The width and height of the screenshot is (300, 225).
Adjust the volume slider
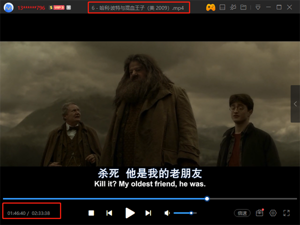(x=185, y=213)
